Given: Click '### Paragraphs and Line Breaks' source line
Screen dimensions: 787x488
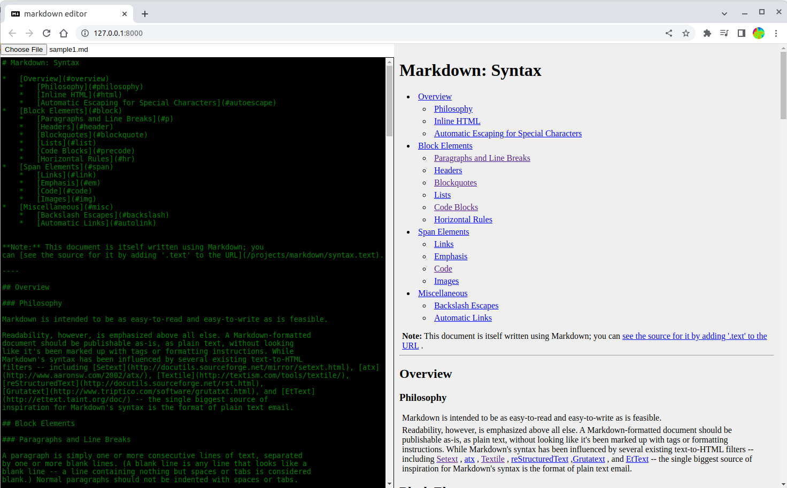Looking at the screenshot, I should [x=66, y=440].
